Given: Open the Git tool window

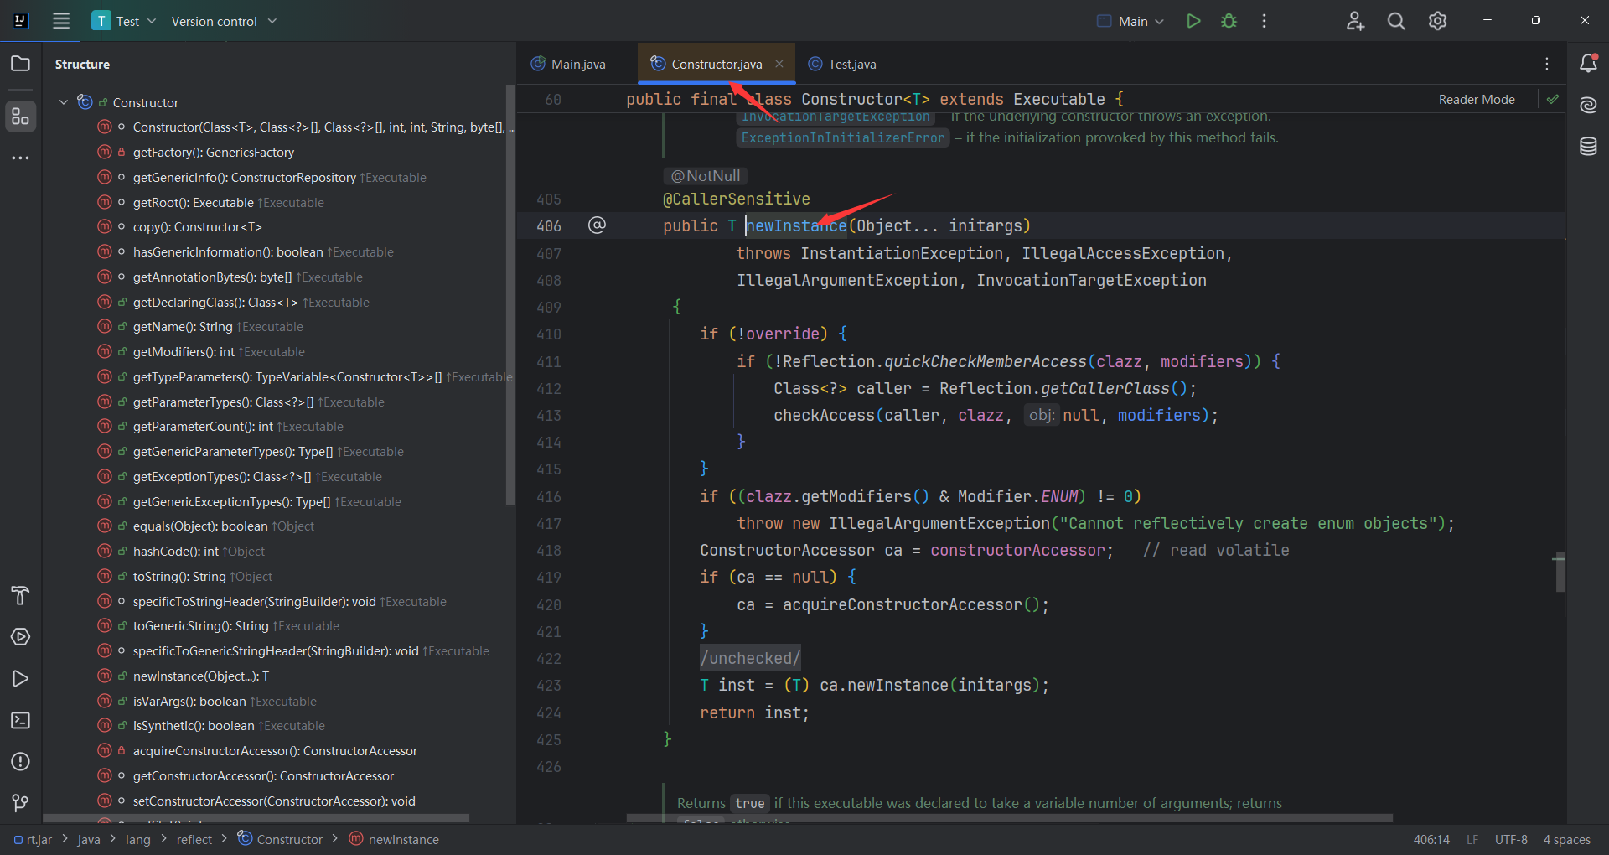Looking at the screenshot, I should tap(20, 803).
